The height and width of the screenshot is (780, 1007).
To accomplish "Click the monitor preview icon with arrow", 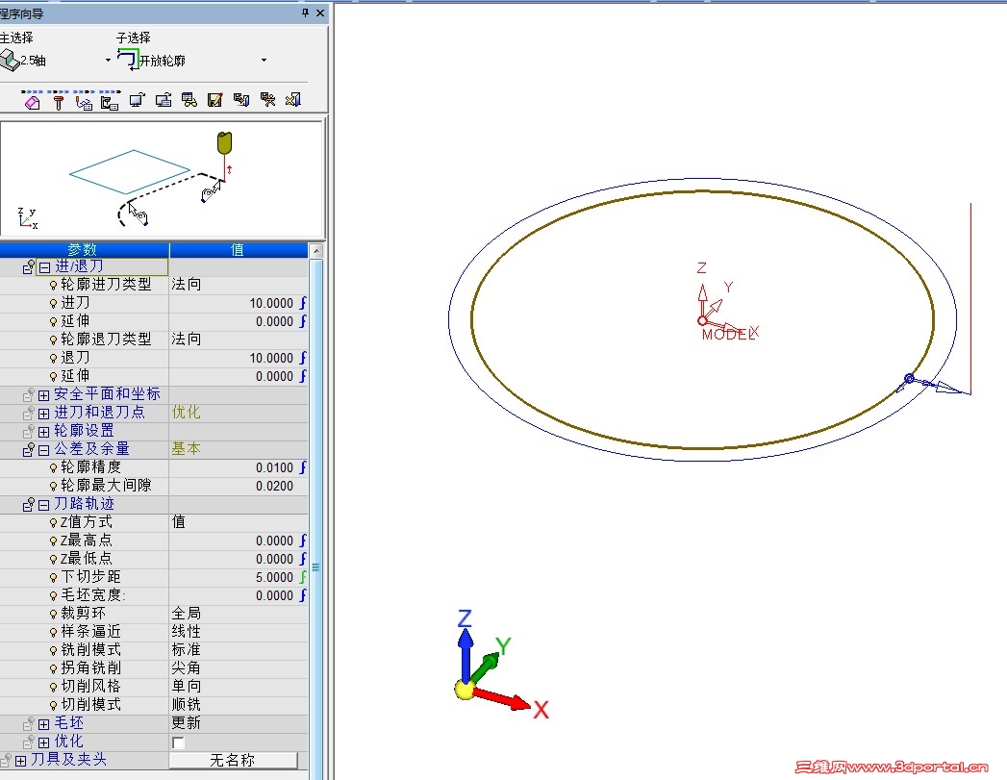I will [x=137, y=100].
